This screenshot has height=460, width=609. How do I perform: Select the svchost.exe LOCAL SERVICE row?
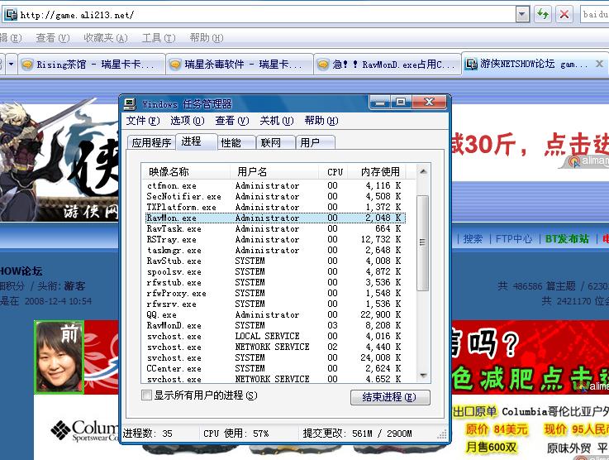click(x=275, y=337)
